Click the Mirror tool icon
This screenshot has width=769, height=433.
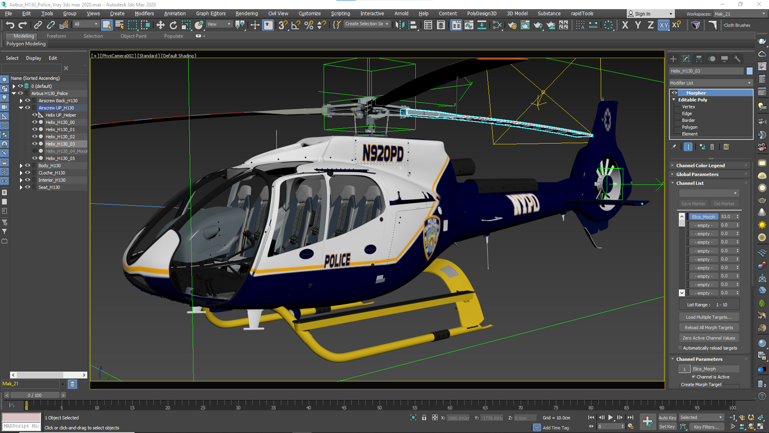[x=399, y=25]
